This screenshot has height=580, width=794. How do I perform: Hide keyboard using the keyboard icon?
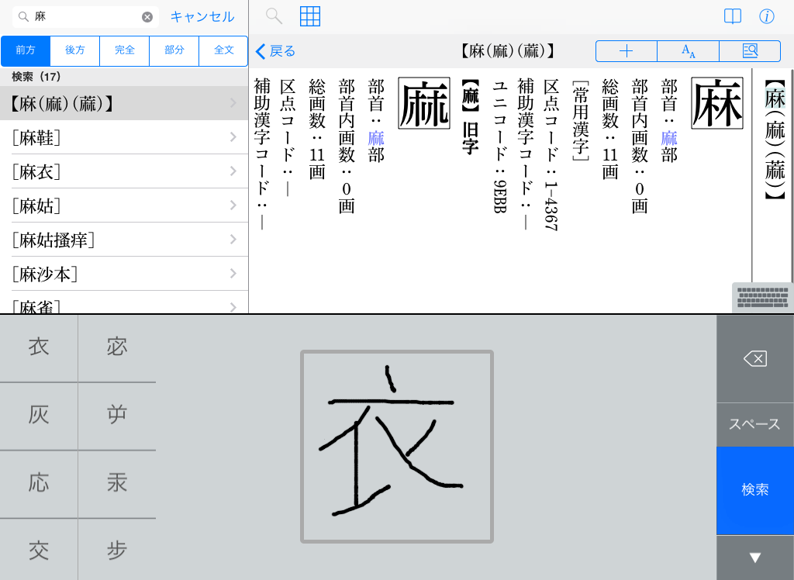coord(763,298)
